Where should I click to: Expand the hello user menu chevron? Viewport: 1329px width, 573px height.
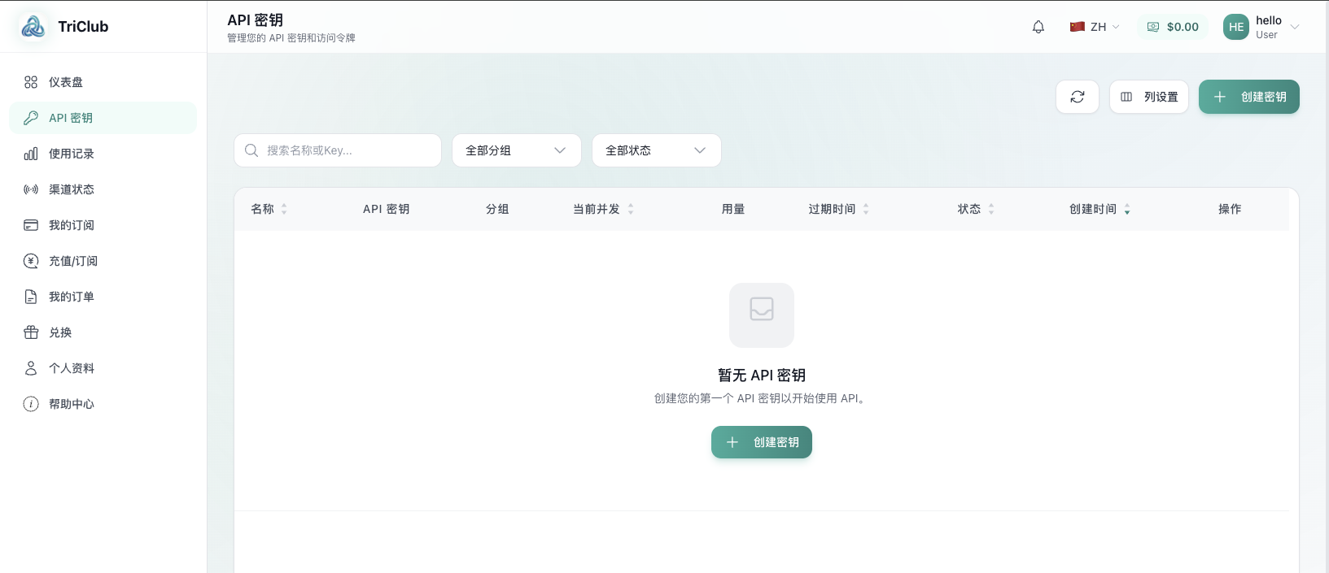click(x=1295, y=27)
